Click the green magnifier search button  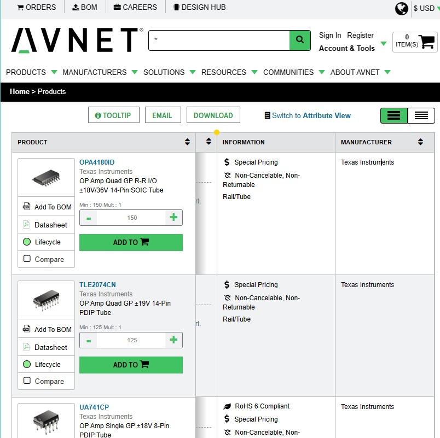click(x=300, y=40)
